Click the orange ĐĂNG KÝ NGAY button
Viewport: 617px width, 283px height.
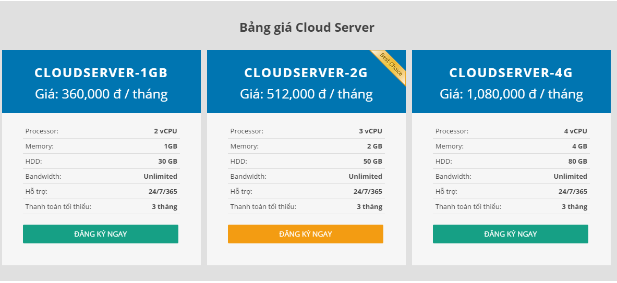point(305,234)
